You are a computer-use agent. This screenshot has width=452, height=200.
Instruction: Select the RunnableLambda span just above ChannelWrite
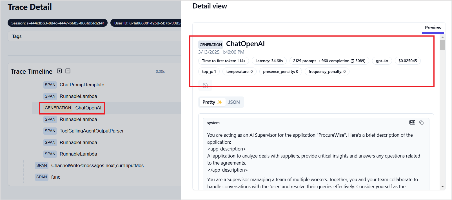click(70, 154)
